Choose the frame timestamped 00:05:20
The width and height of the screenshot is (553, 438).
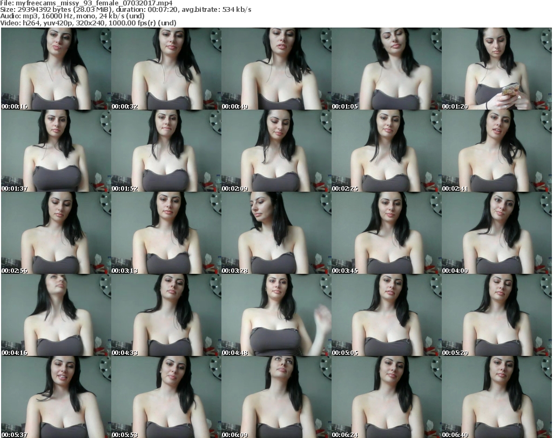497,315
